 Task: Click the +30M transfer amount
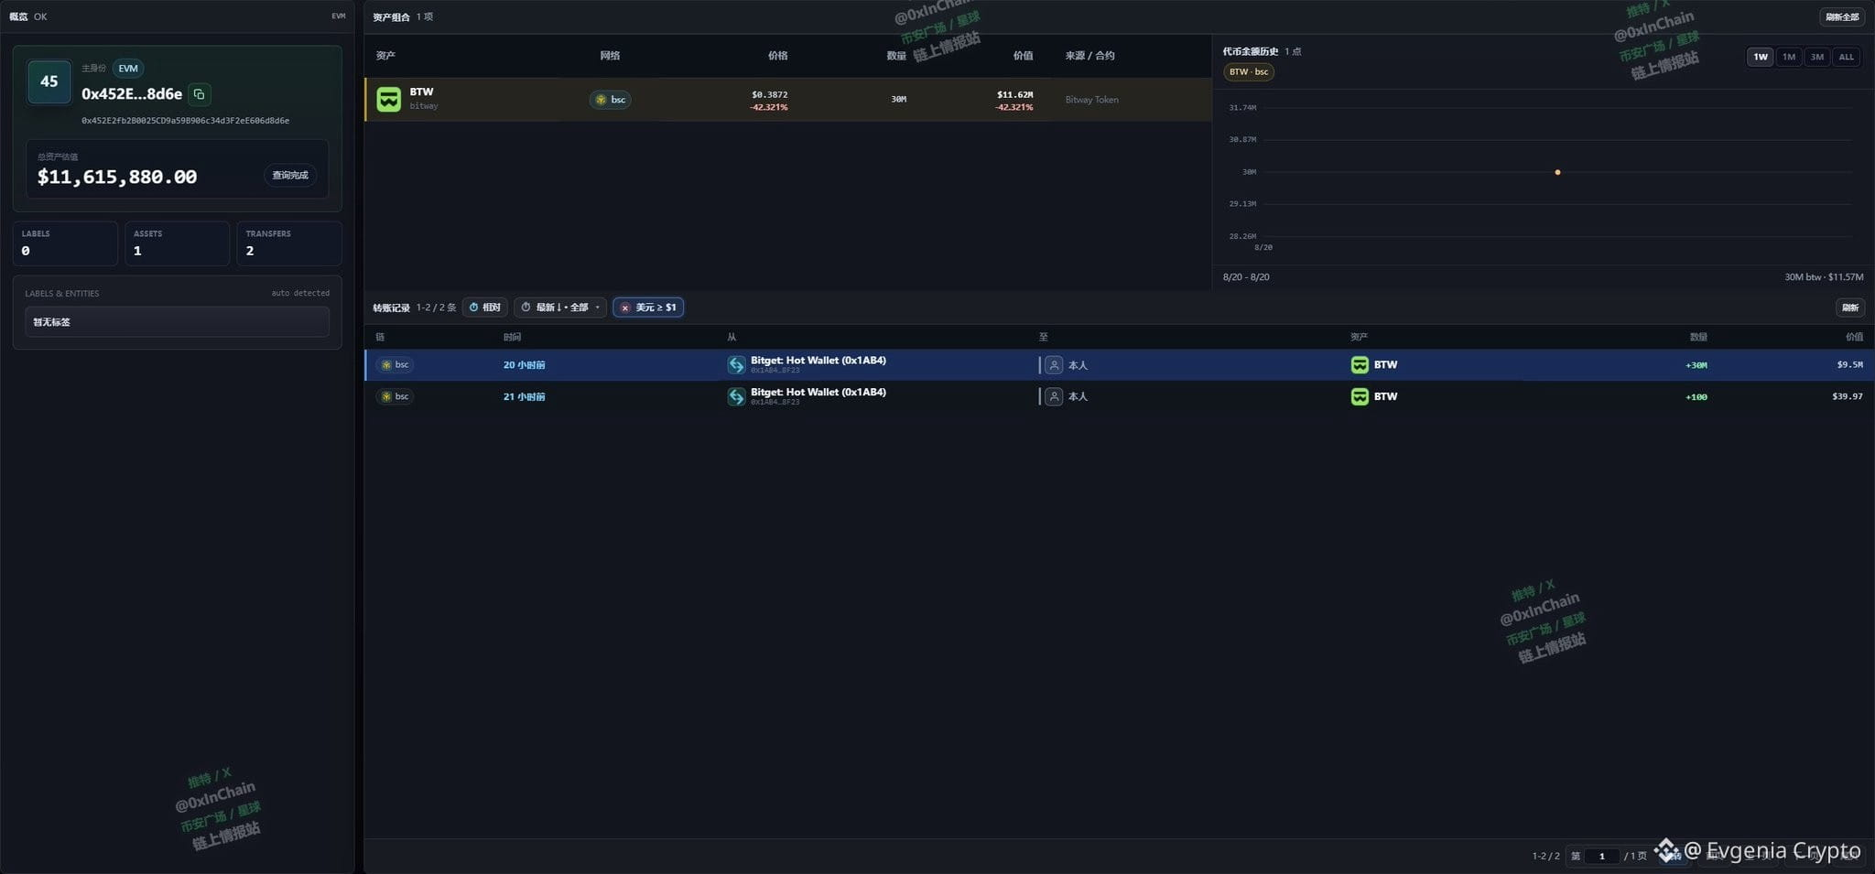1696,365
